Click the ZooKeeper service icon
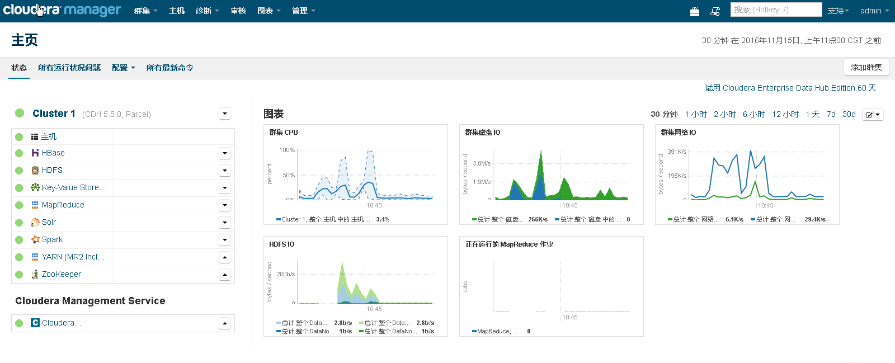 [x=35, y=274]
